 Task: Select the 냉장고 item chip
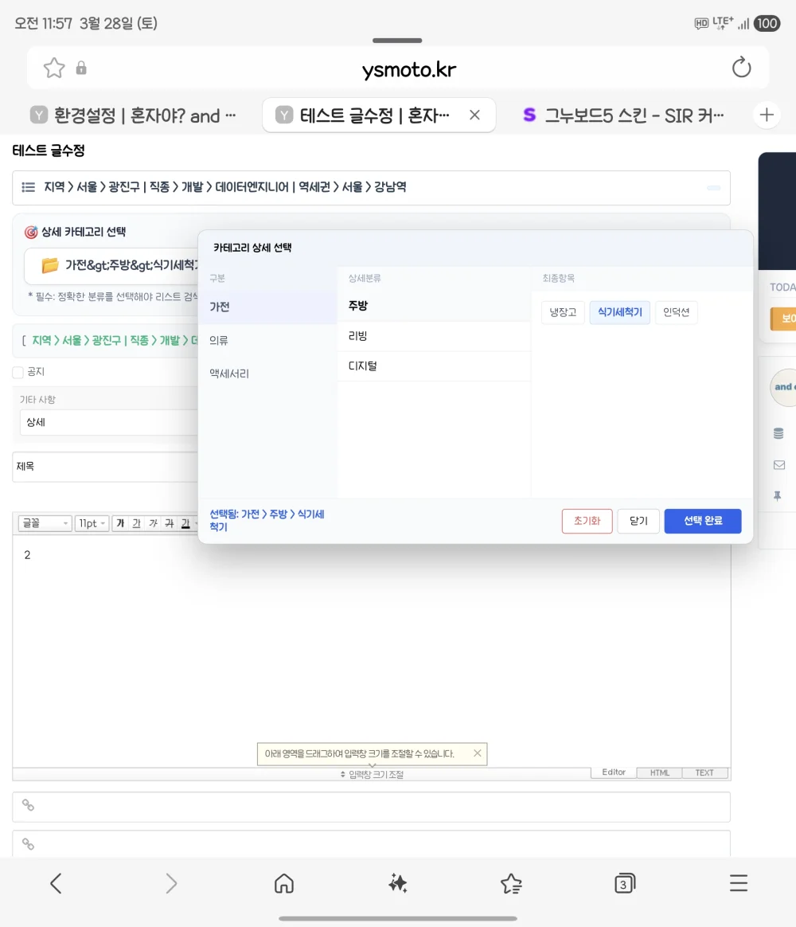tap(563, 312)
